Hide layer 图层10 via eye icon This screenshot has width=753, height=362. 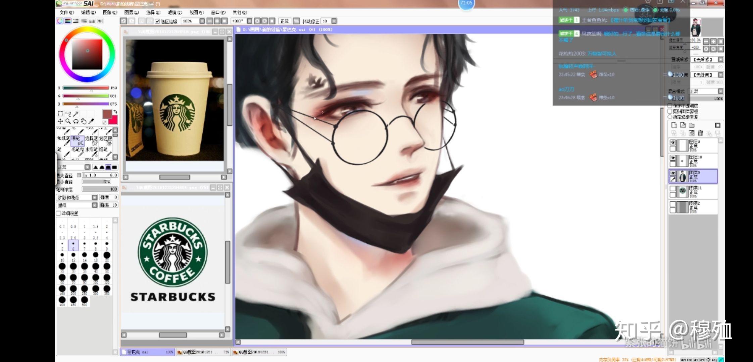coord(673,158)
